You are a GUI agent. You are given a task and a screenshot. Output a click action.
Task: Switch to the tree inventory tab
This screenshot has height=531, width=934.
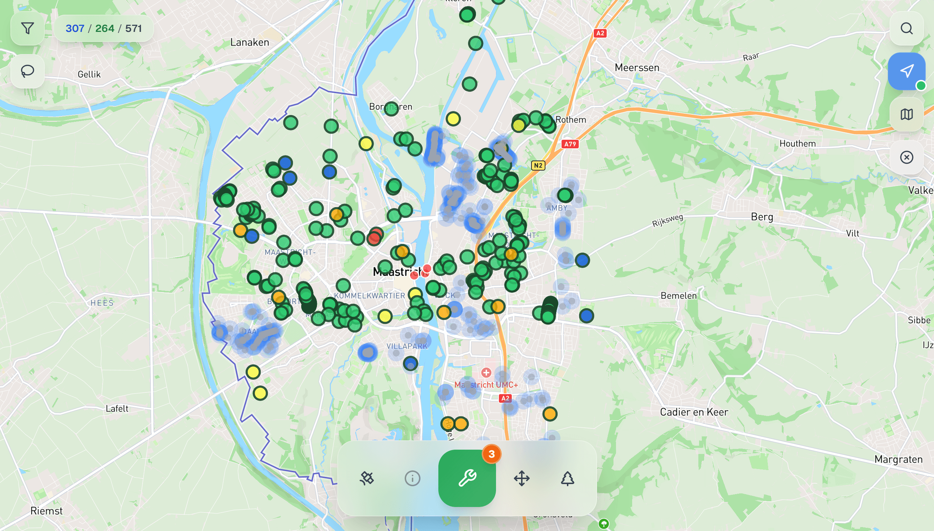(567, 478)
